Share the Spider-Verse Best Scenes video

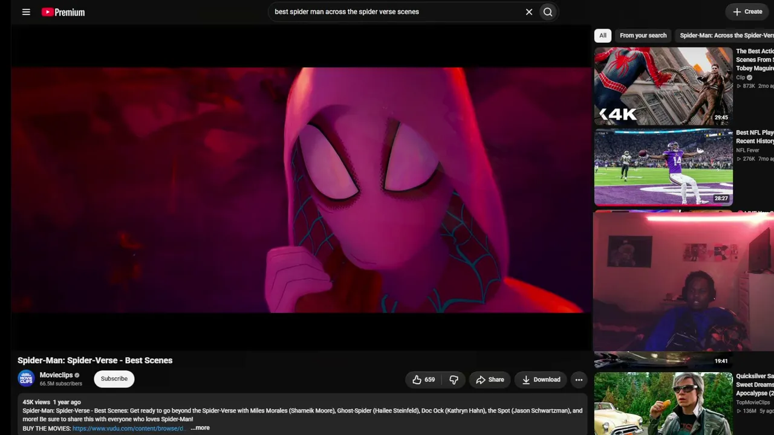pos(490,379)
